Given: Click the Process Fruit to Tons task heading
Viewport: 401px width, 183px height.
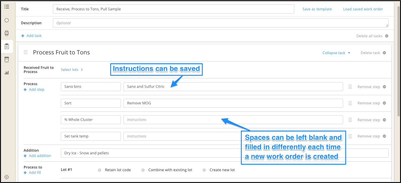Looking at the screenshot, I should click(61, 53).
